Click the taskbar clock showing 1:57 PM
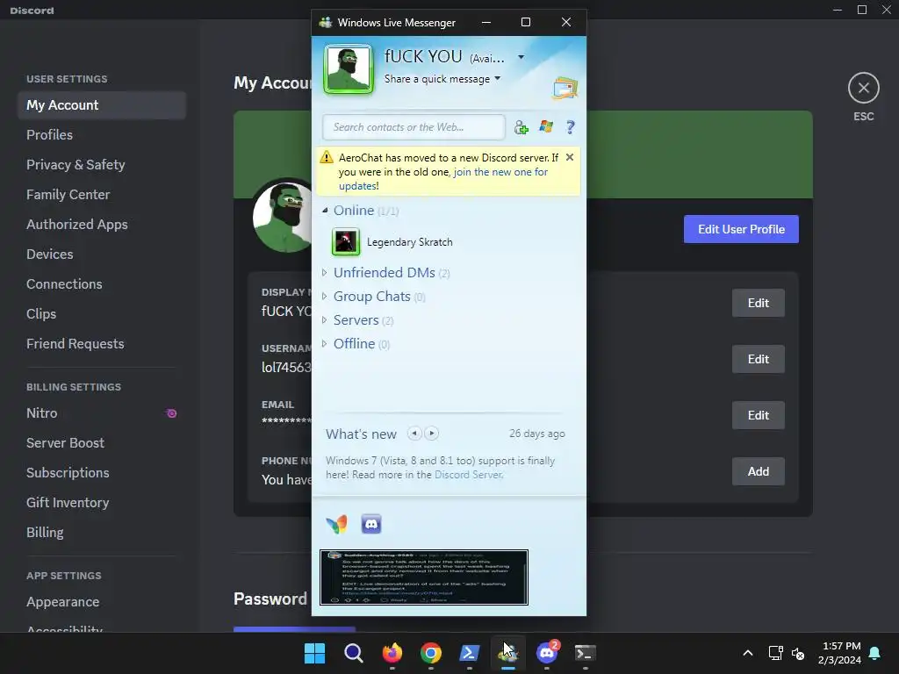This screenshot has height=674, width=899. point(840,653)
